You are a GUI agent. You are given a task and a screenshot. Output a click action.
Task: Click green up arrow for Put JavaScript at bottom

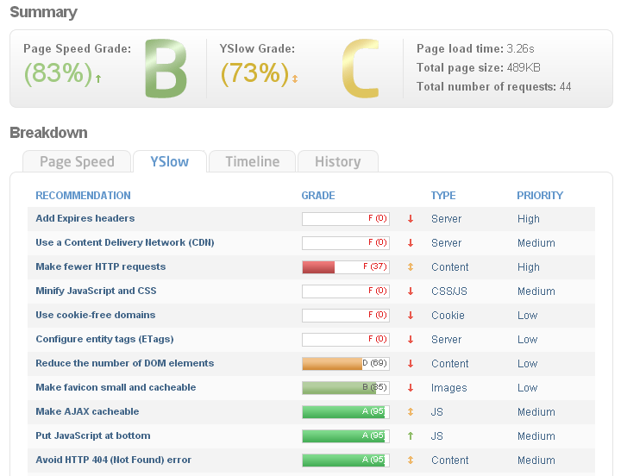click(411, 436)
